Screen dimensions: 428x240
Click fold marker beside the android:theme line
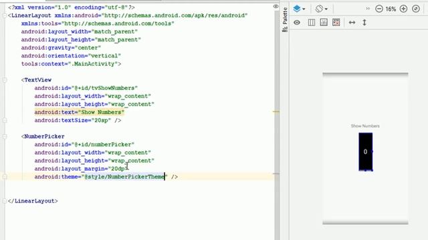coord(5,177)
